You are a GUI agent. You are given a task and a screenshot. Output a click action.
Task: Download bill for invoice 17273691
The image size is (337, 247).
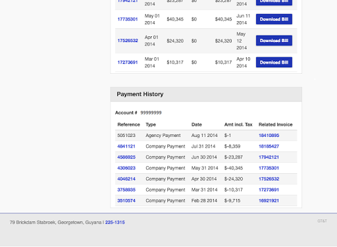274,63
